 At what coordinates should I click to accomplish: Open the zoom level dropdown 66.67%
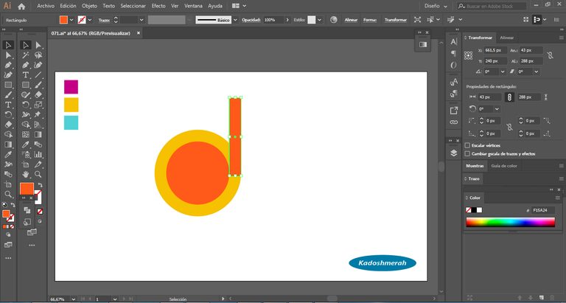74,299
